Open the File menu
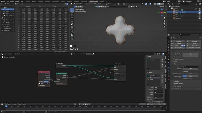Viewport: 202px width, 113px height. tap(4, 1)
